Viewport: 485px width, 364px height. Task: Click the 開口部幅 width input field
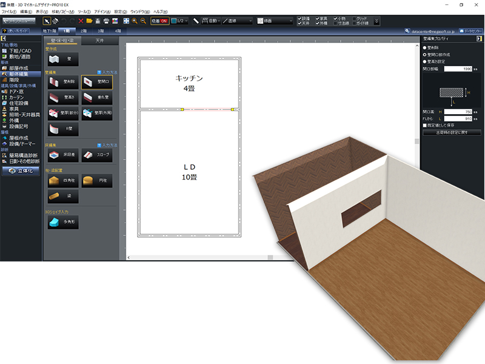point(458,69)
